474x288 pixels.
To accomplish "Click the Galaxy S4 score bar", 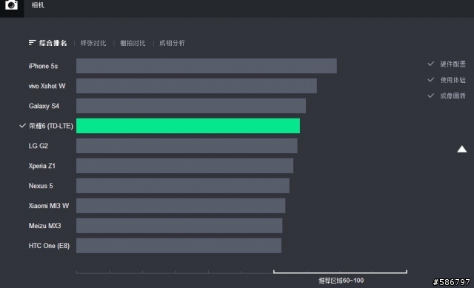I will point(191,106).
